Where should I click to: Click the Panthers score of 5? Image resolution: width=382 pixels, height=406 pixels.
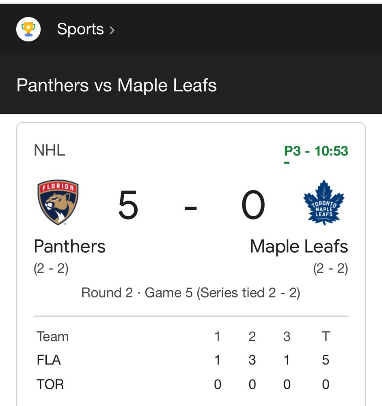128,206
